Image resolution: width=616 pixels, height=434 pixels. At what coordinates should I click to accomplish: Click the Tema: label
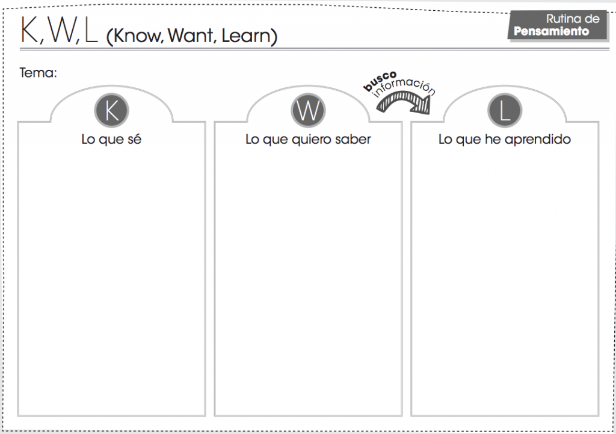coord(38,73)
